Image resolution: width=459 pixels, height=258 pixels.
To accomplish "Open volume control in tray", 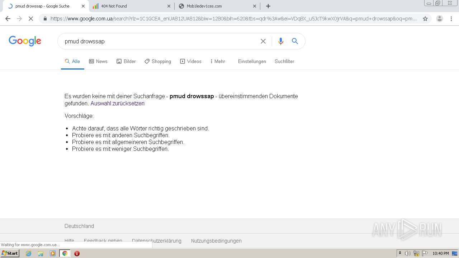I will pyautogui.click(x=408, y=253).
